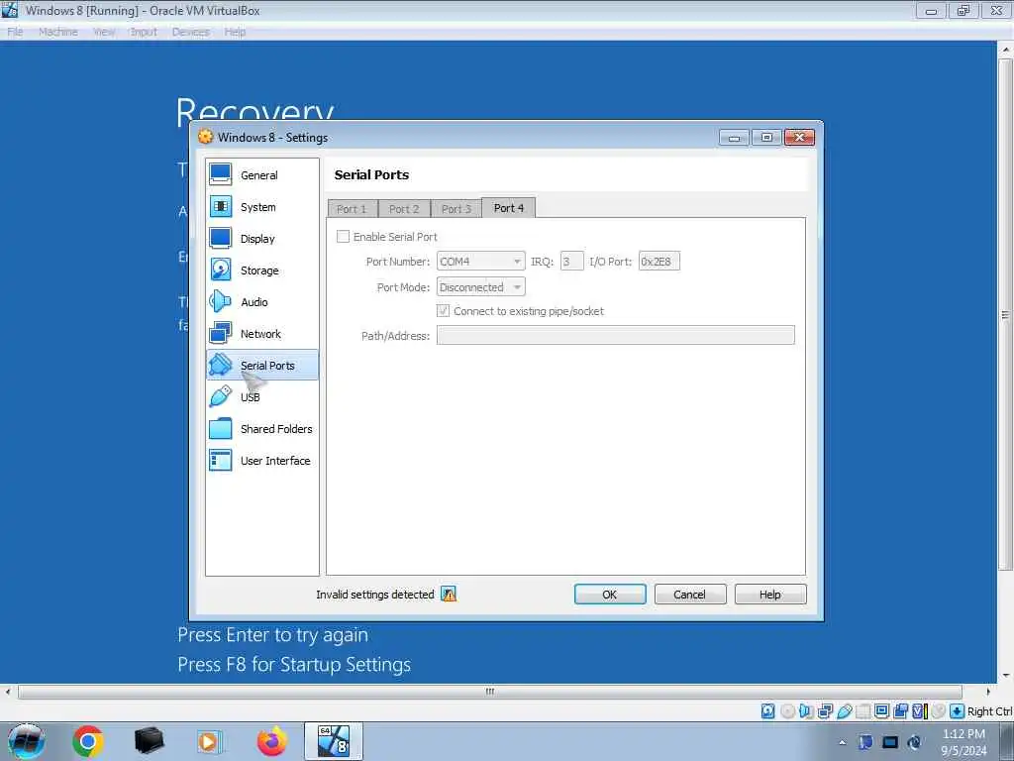The image size is (1014, 761).
Task: Open the File menu of VirtualBox
Action: coord(16,32)
